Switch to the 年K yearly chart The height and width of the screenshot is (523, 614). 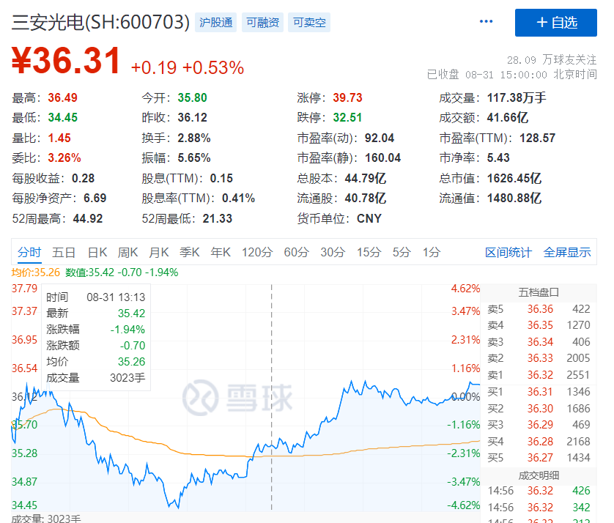tap(221, 251)
